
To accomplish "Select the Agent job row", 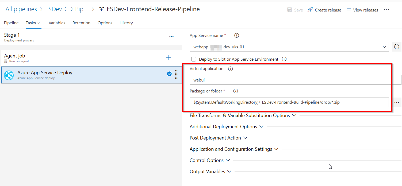I will [91, 58].
